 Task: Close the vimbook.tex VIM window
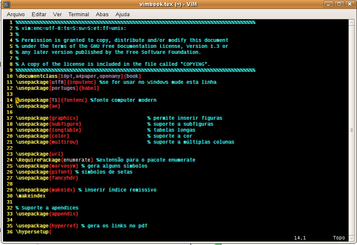[349, 4]
